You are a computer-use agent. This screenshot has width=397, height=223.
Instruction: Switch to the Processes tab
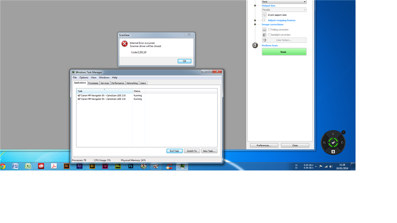click(93, 83)
